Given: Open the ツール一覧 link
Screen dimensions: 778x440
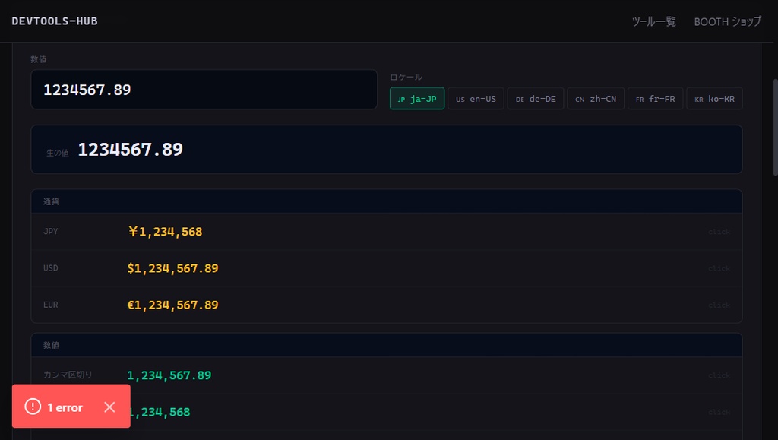Looking at the screenshot, I should click(x=653, y=22).
